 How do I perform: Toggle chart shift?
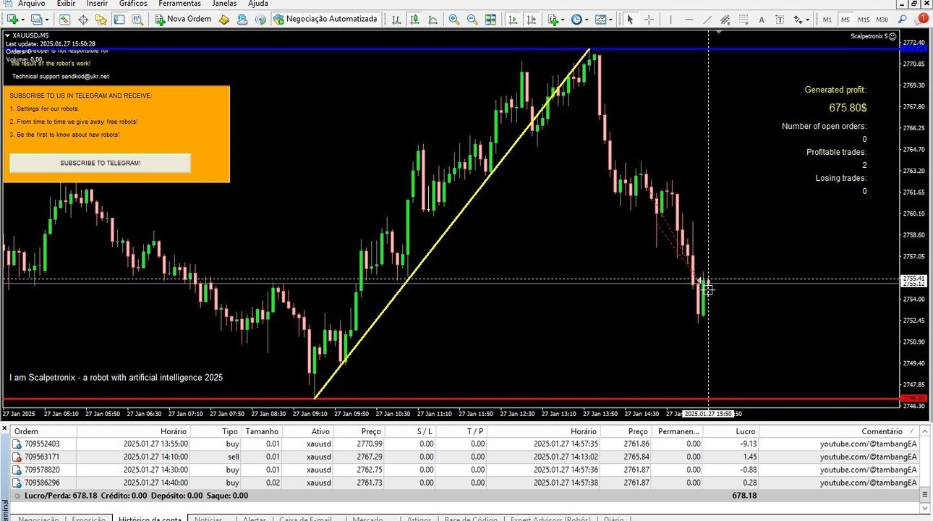pyautogui.click(x=532, y=20)
